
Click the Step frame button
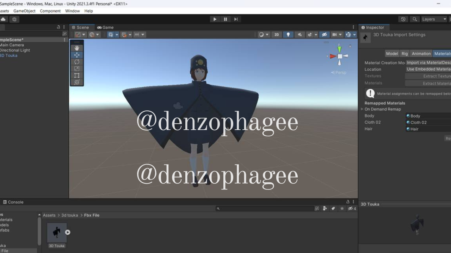236,19
